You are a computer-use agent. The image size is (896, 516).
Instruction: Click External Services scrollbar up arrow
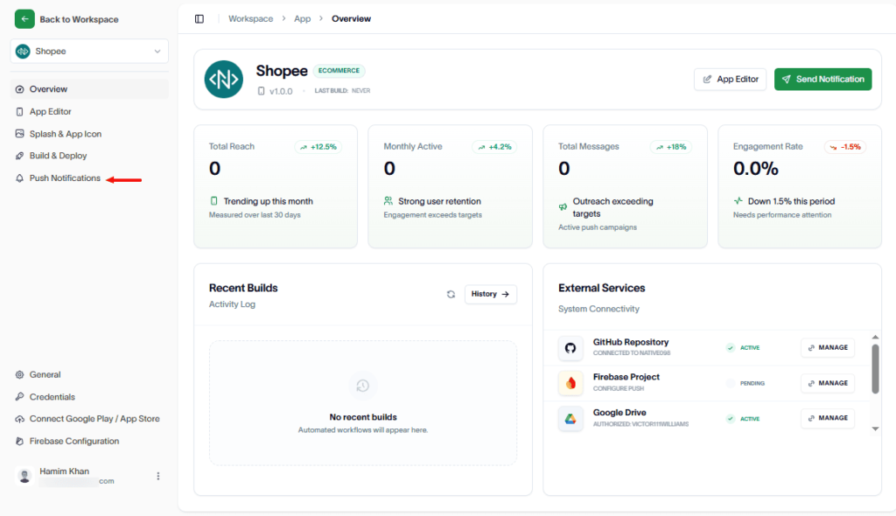point(875,338)
